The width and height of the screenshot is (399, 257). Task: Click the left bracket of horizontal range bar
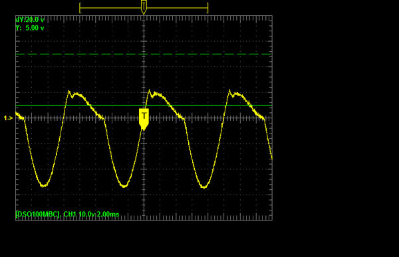point(80,8)
